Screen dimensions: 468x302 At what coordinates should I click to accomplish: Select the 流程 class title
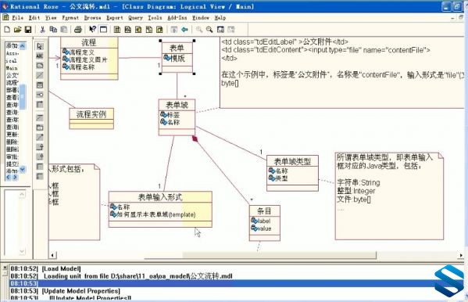(88, 42)
